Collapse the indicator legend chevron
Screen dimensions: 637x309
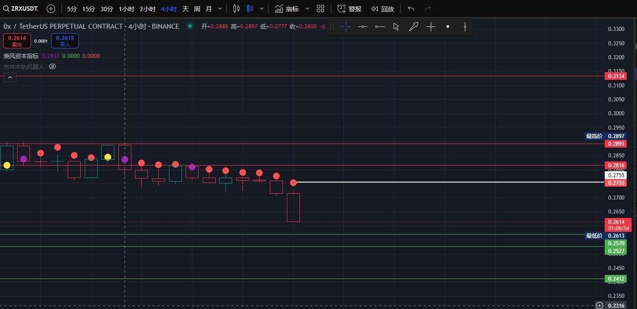[10, 78]
